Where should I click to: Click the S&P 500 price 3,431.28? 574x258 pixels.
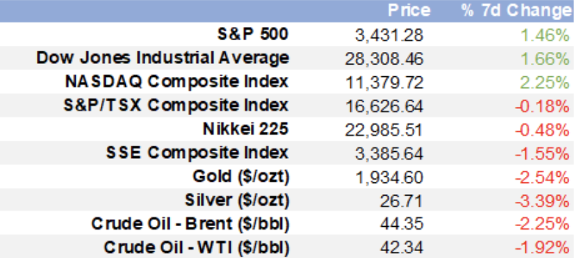(389, 36)
